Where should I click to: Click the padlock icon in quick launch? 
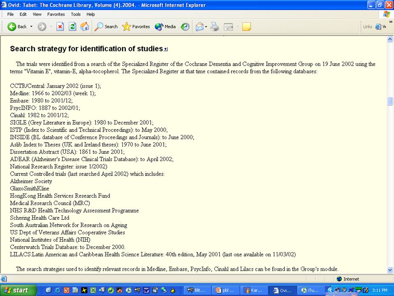(173, 290)
